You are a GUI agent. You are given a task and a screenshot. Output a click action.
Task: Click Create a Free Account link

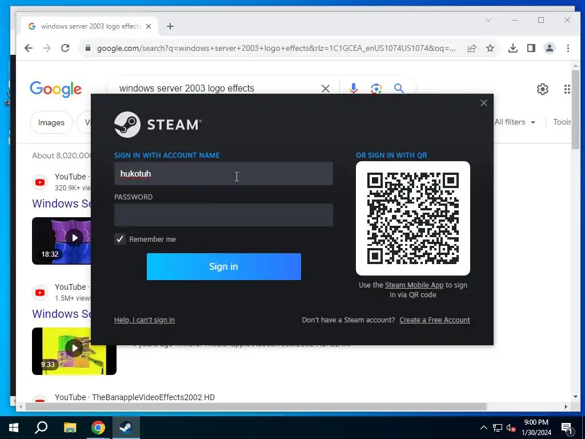click(435, 320)
